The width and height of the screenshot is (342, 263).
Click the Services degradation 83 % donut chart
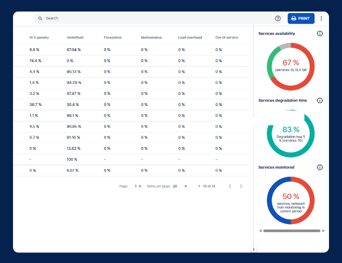[x=291, y=133]
